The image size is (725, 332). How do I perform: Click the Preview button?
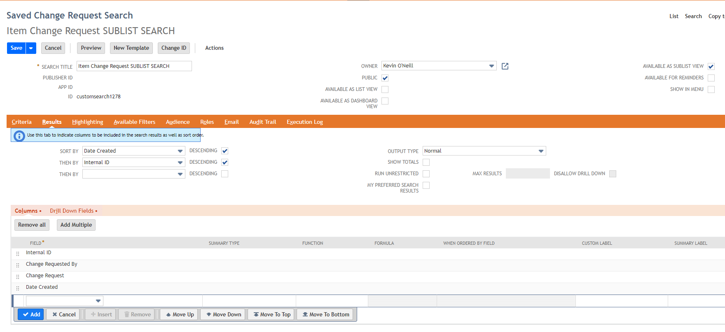pyautogui.click(x=91, y=48)
